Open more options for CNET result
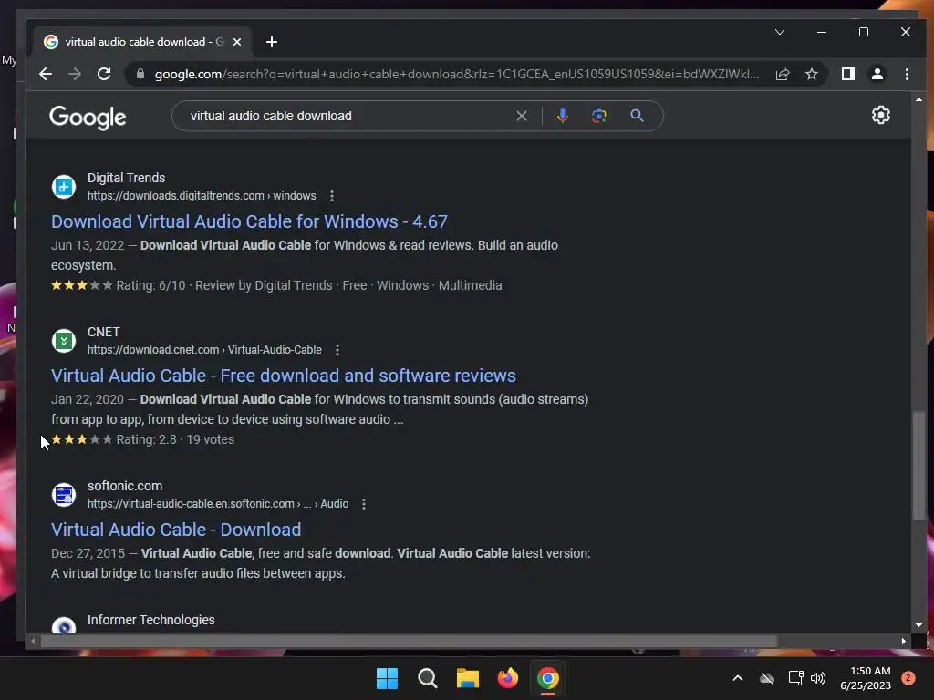This screenshot has width=934, height=700. (337, 350)
